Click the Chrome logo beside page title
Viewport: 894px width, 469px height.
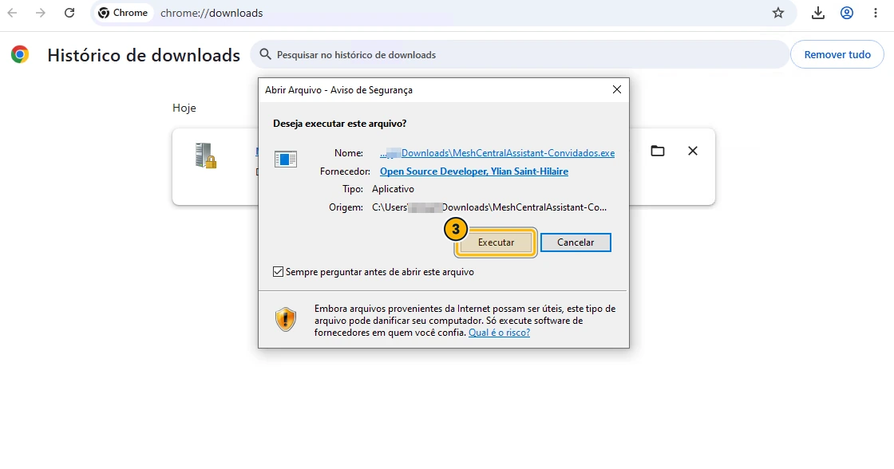coord(20,54)
